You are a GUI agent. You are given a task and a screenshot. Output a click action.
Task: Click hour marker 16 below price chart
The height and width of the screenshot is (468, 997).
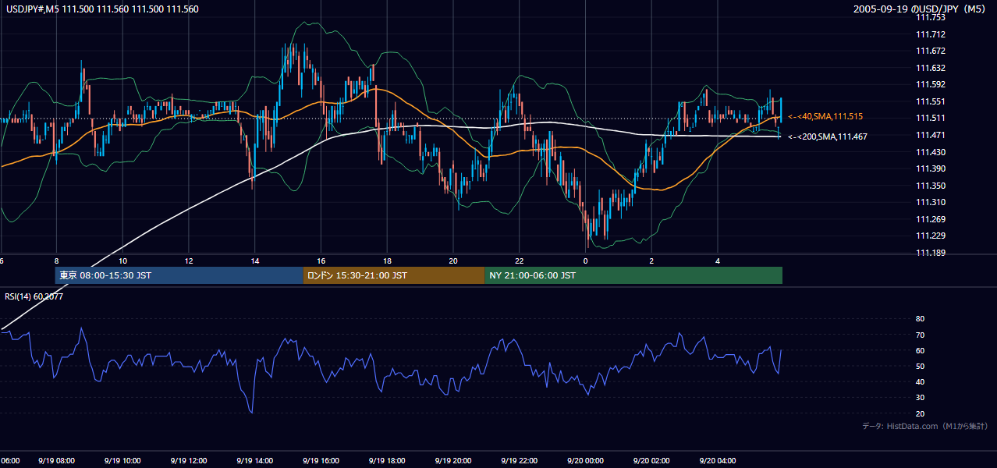coord(321,261)
